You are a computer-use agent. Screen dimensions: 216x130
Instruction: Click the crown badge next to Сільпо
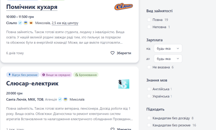click(31, 23)
